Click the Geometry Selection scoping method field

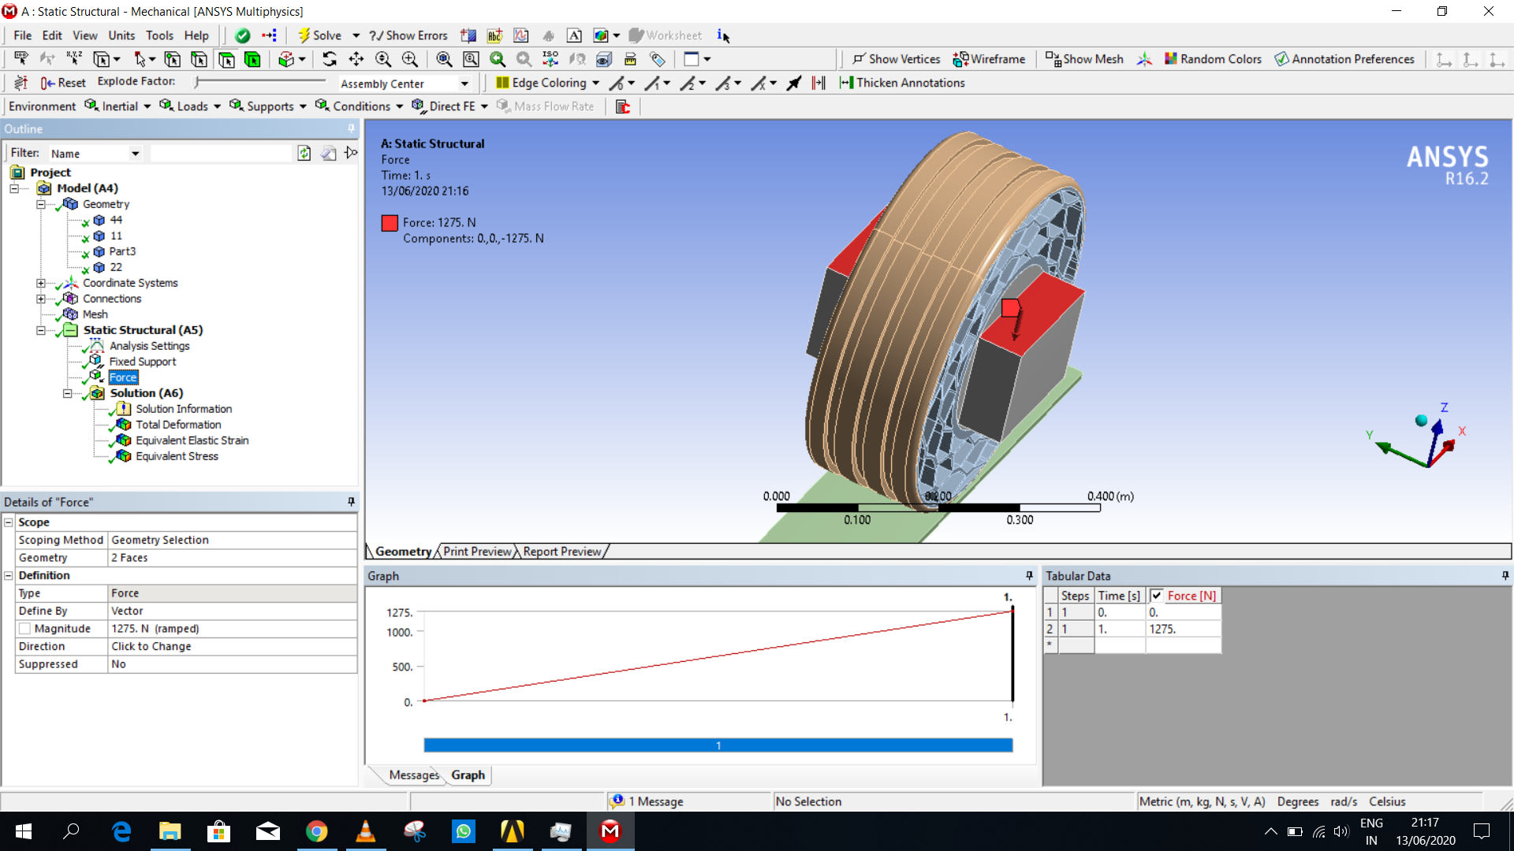[232, 541]
